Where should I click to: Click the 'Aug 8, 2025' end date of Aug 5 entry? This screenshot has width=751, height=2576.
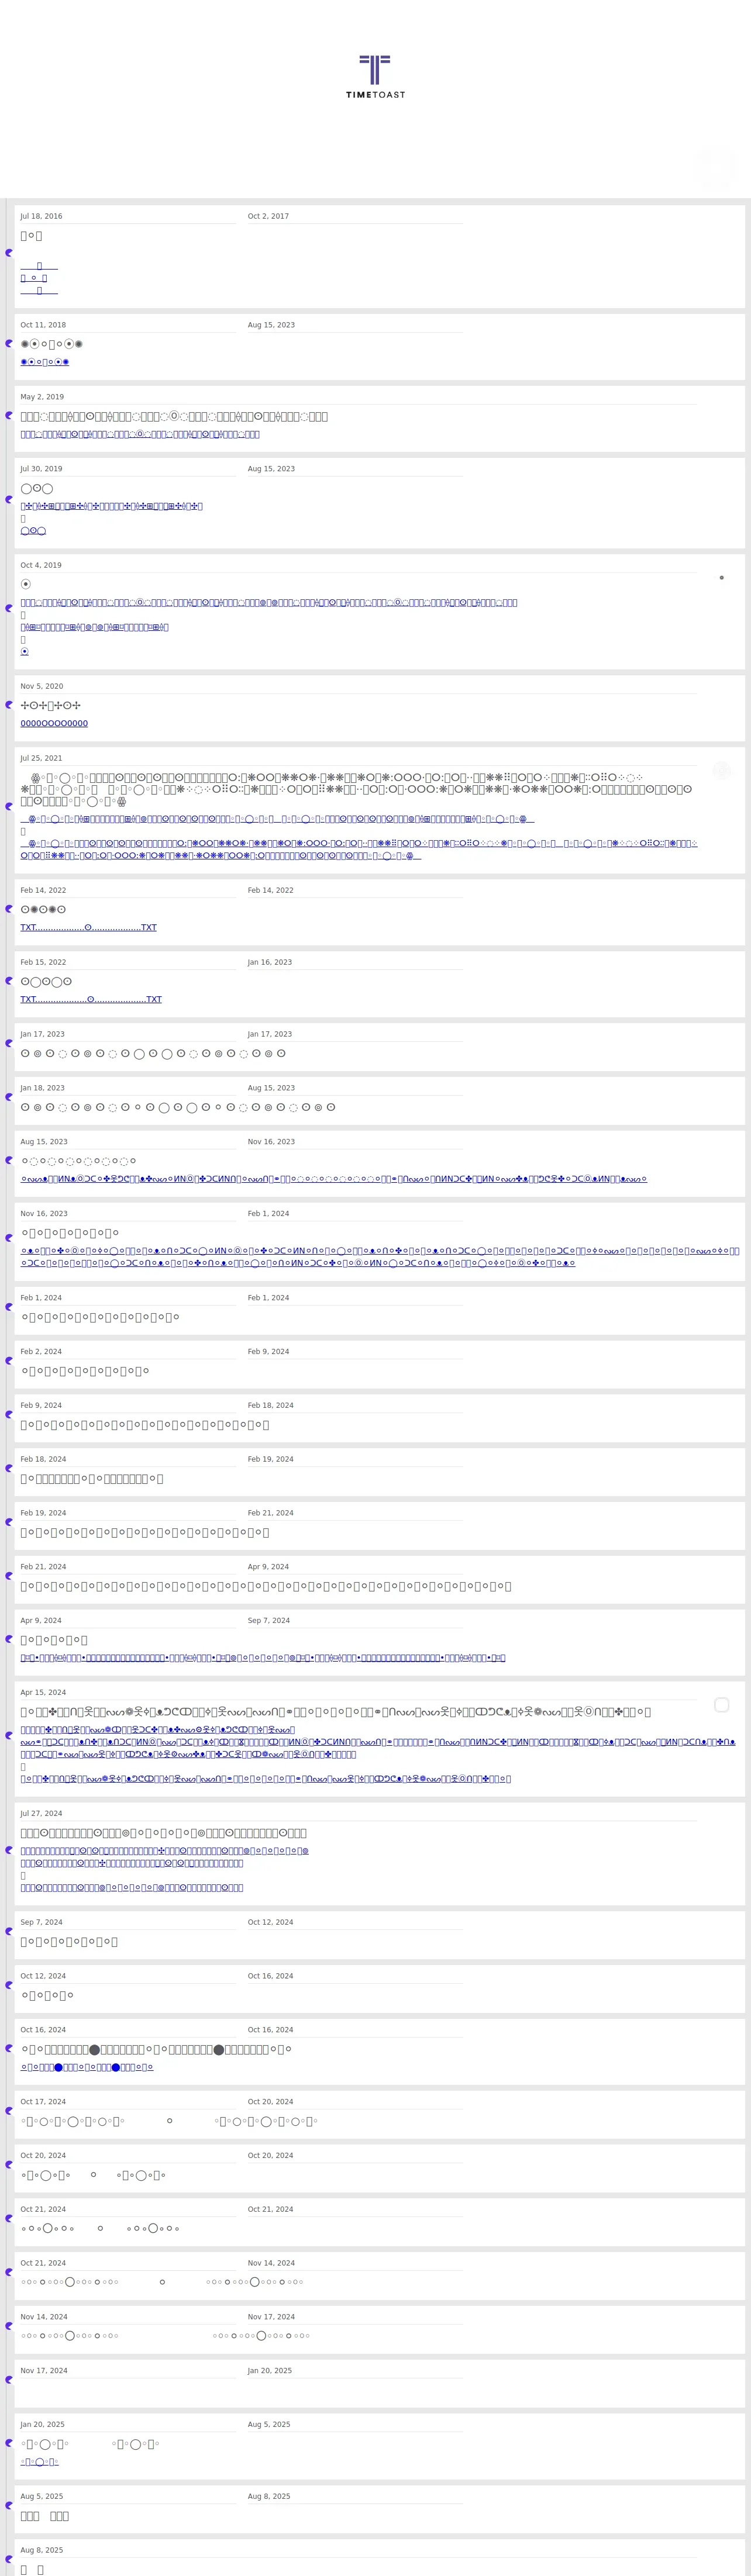coord(269,2496)
